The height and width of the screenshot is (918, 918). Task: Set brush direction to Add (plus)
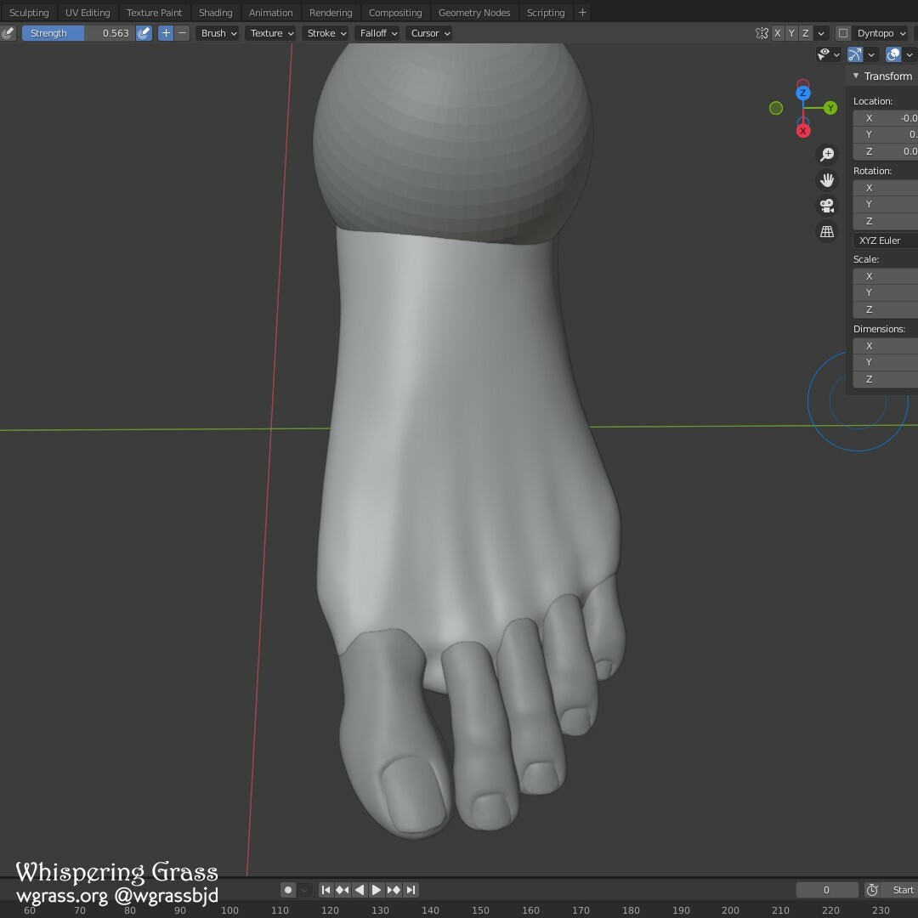tap(166, 33)
